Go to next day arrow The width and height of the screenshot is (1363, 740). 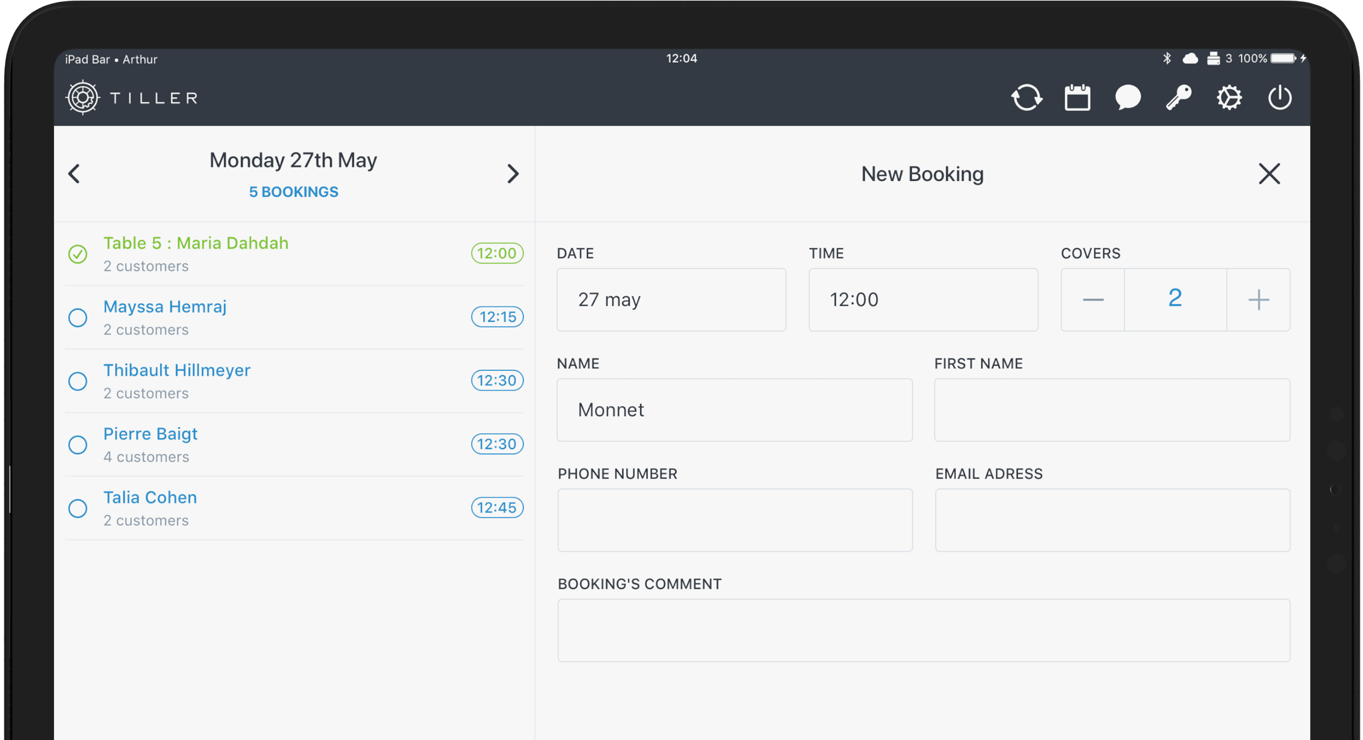point(512,174)
